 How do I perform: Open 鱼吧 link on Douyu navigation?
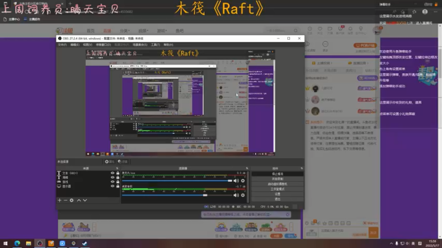coord(180,31)
